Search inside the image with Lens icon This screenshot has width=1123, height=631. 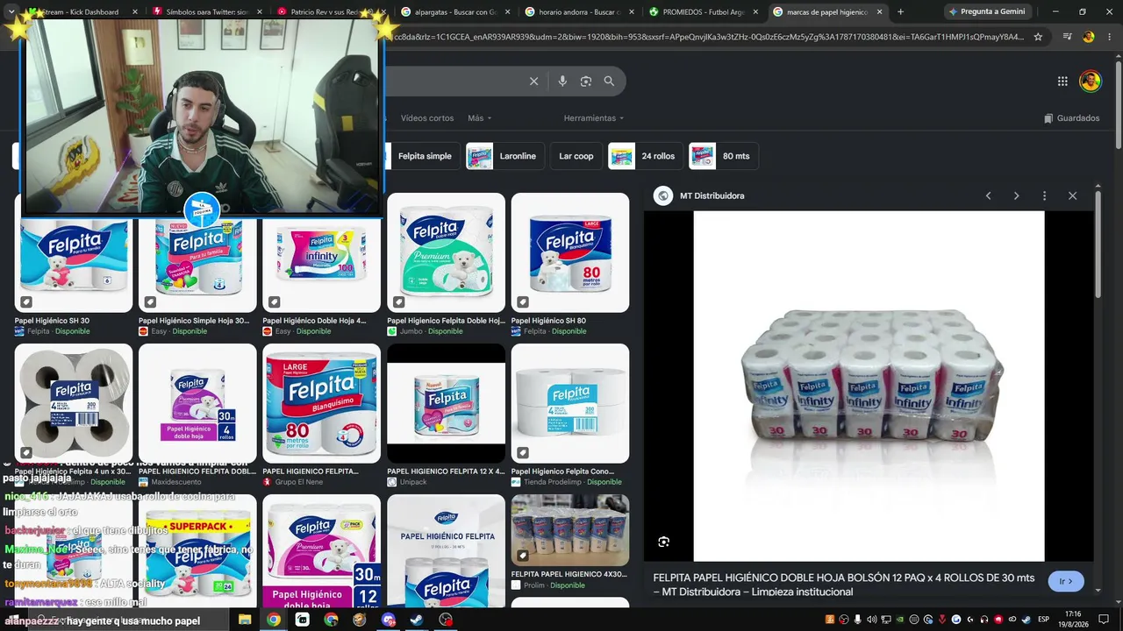663,542
